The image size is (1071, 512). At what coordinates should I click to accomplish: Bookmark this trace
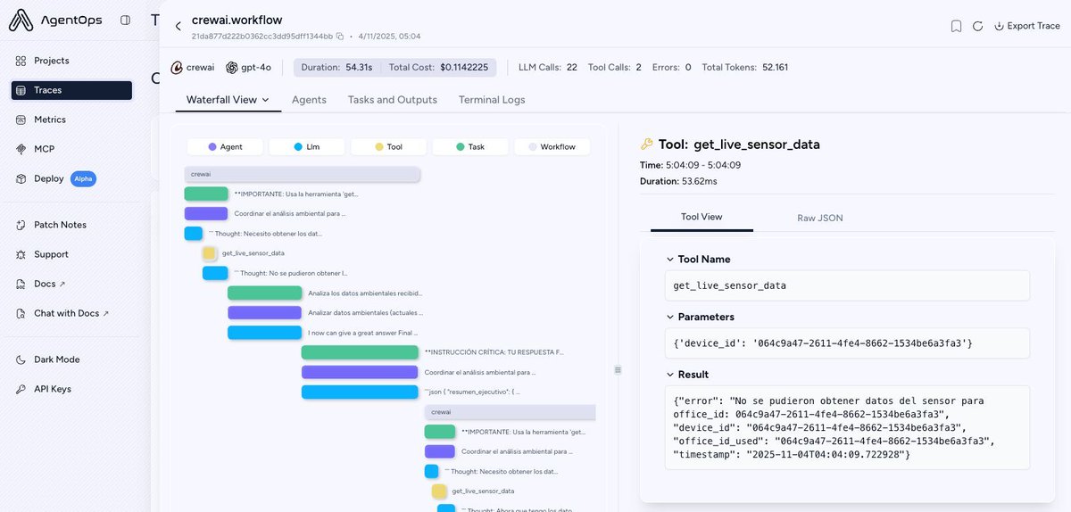pos(956,26)
